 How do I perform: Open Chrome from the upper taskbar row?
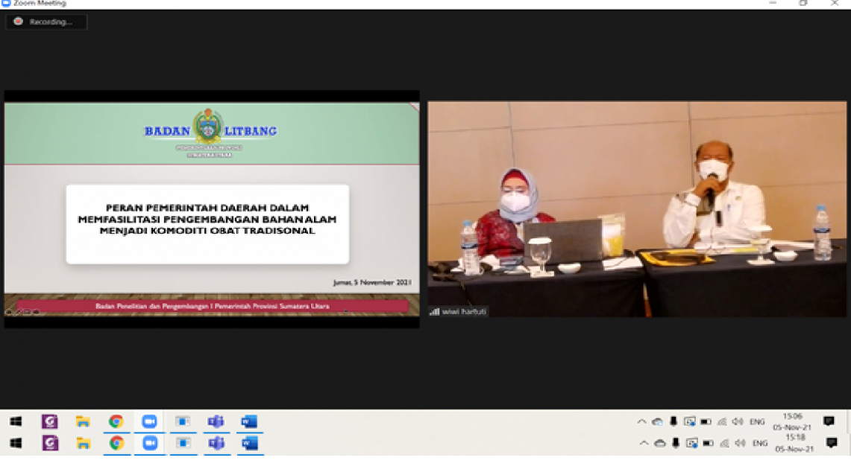pyautogui.click(x=116, y=421)
